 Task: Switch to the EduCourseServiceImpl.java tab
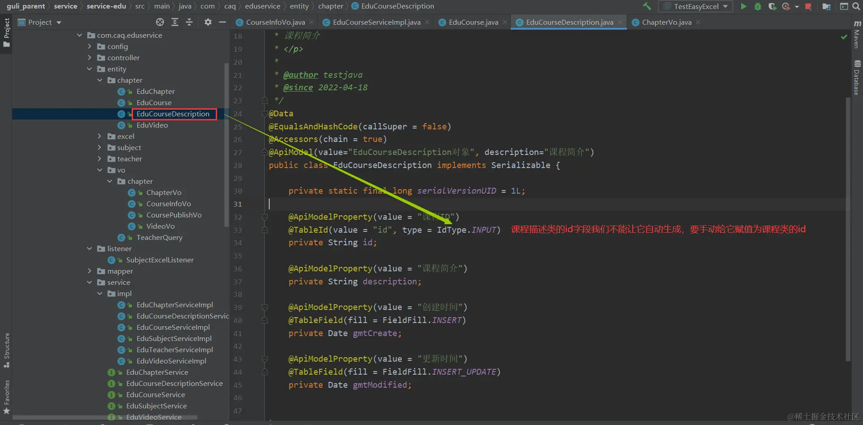(x=376, y=22)
